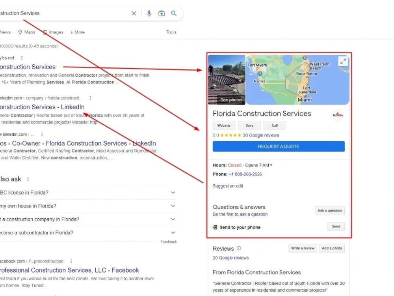Click Feedback link under People also ask
Viewport: 394px width, 296px height.
click(169, 242)
